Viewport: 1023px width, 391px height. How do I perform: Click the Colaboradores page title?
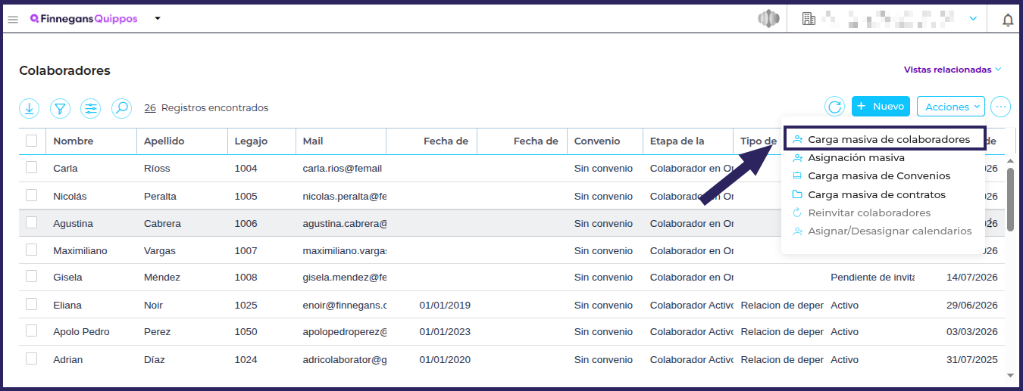(x=64, y=70)
